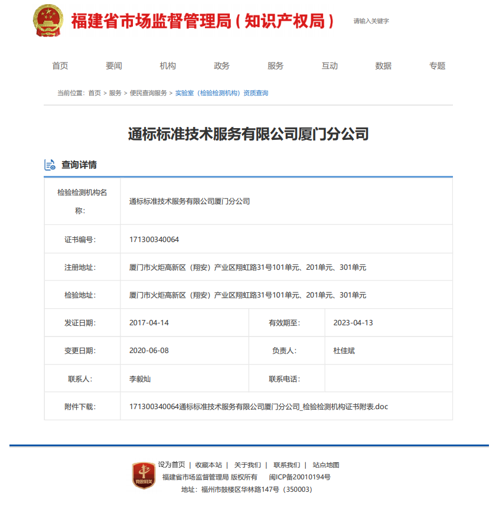Screen dimensions: 499x513
Task: Click the change date 2020-06-08
Action: (x=149, y=351)
